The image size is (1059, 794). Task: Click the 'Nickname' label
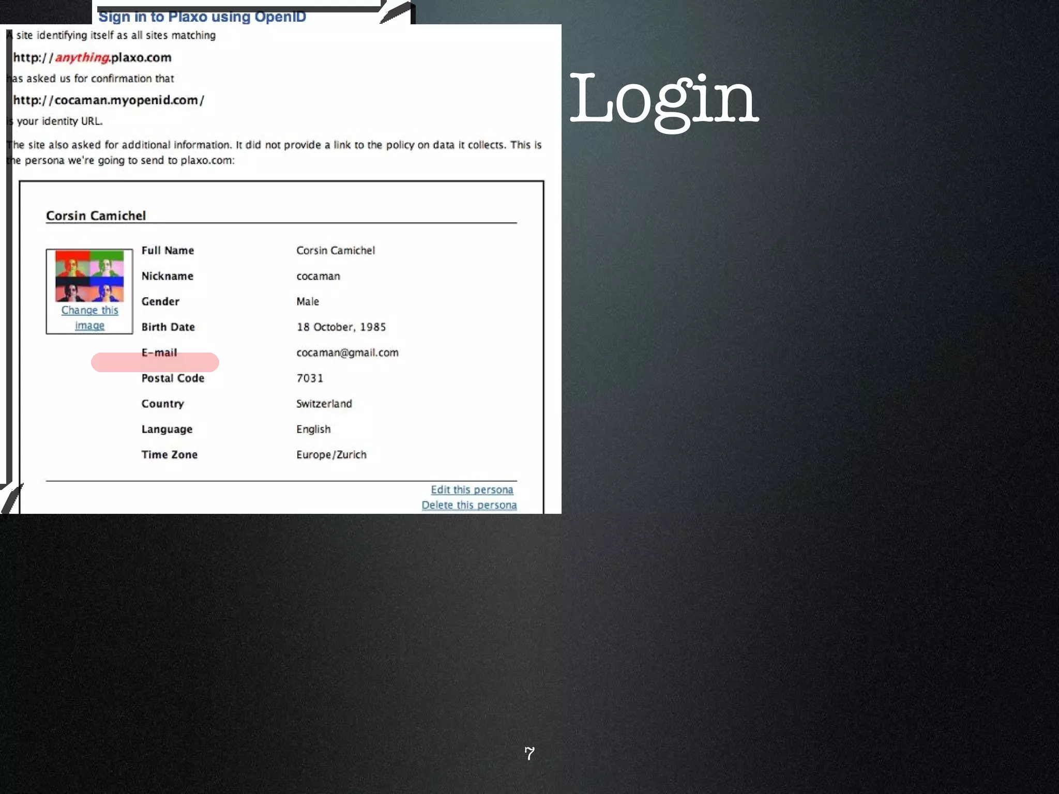pyautogui.click(x=167, y=276)
